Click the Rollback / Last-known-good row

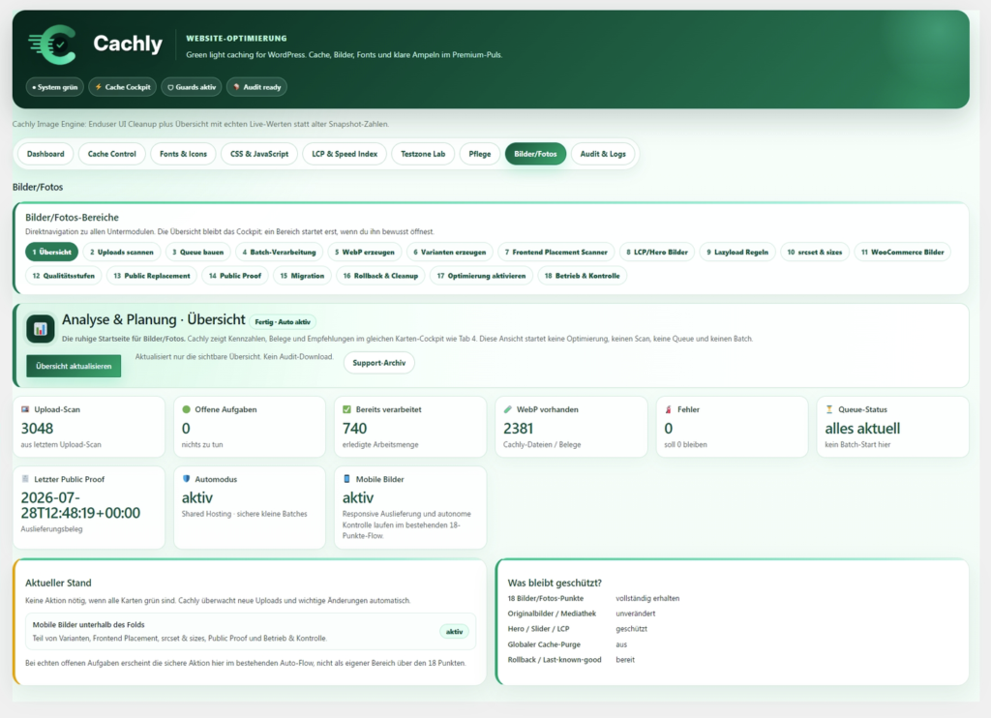click(571, 660)
